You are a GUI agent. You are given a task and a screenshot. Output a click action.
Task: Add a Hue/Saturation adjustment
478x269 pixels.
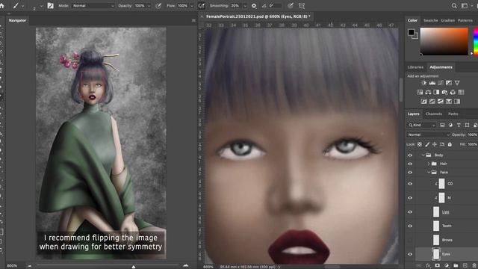420,92
